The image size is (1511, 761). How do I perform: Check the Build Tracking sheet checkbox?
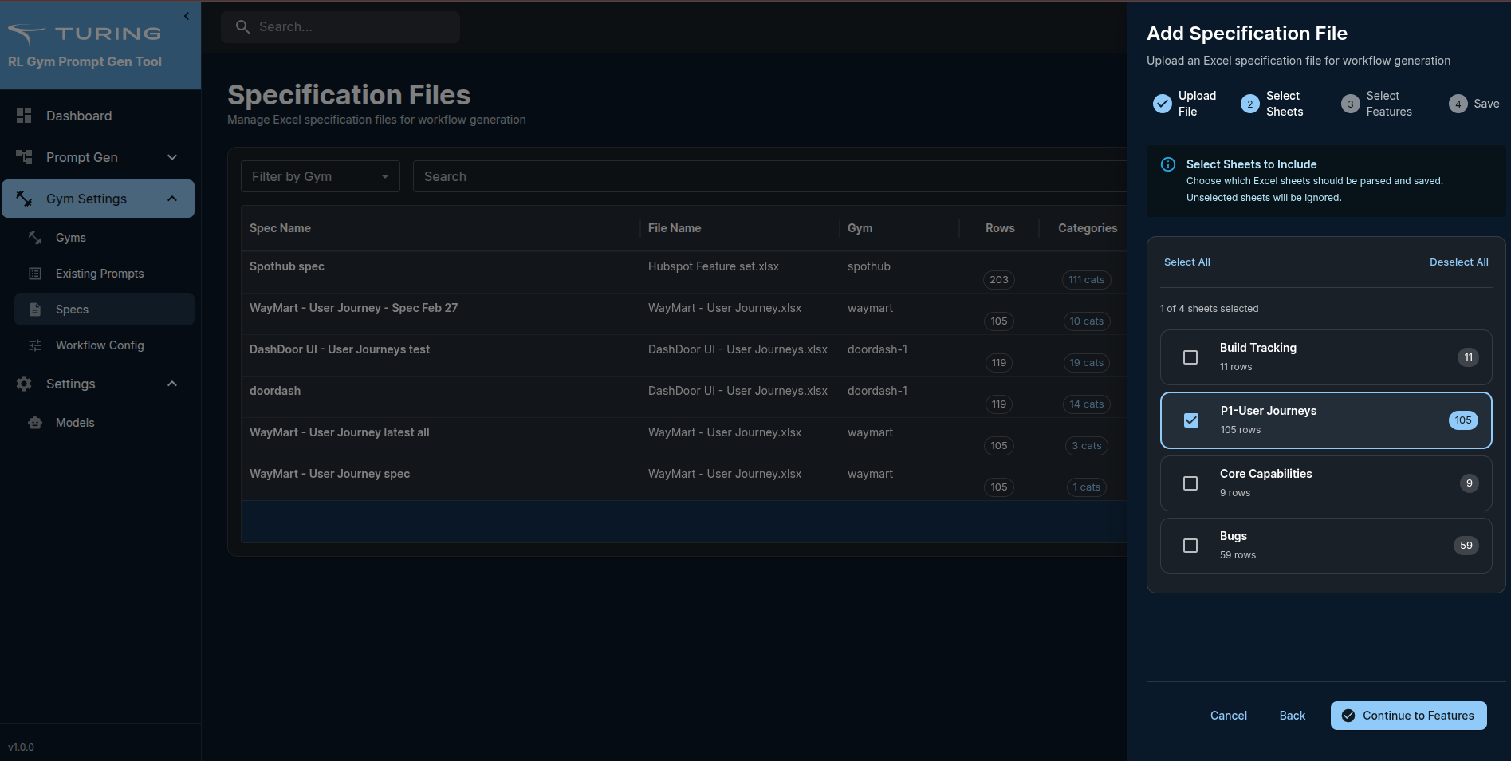(1190, 357)
